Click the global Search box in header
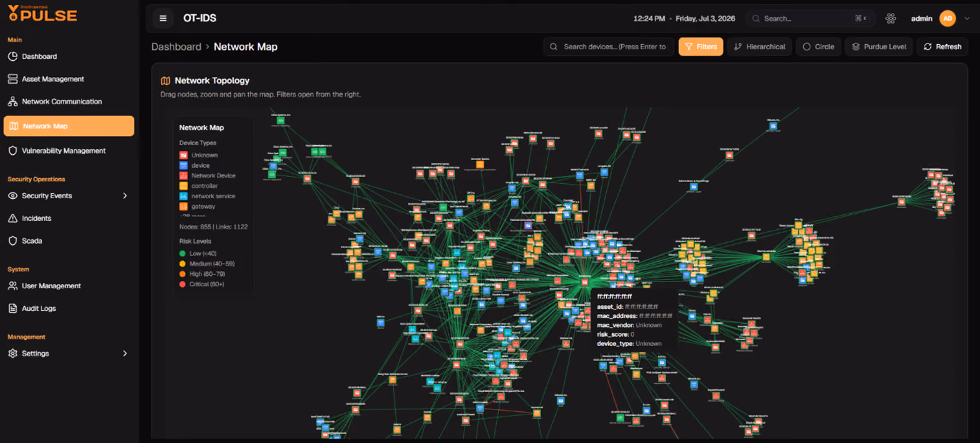 [810, 19]
